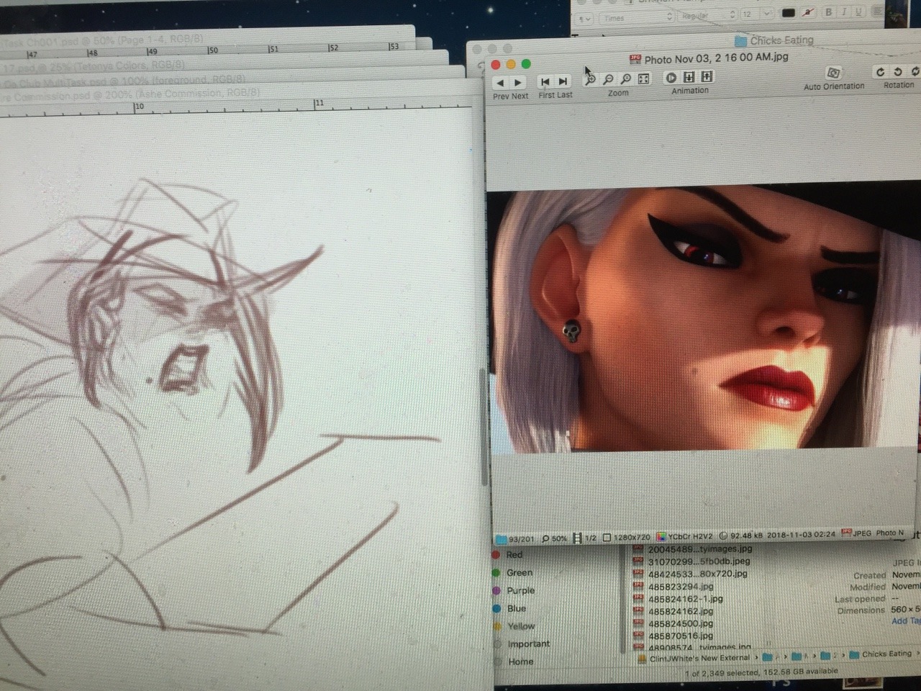
Task: Click the JPG icon in viewer title bar
Action: 635,59
